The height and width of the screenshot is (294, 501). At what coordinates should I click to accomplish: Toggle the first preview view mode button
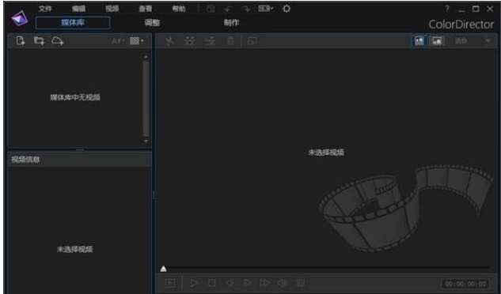tap(419, 41)
